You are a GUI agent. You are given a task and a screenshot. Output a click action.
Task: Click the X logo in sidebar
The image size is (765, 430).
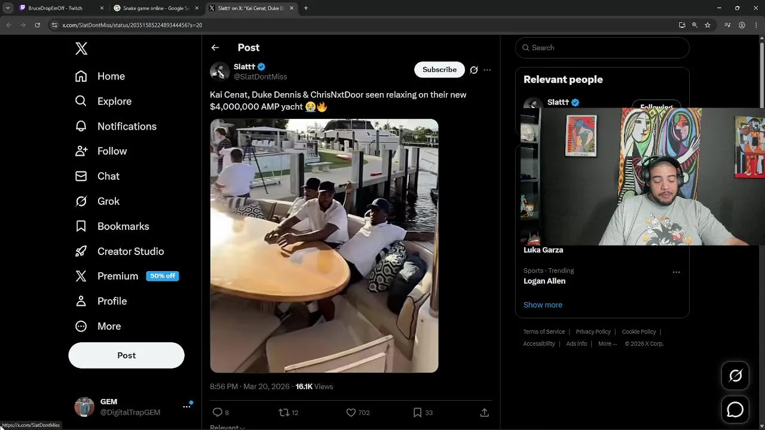click(81, 48)
